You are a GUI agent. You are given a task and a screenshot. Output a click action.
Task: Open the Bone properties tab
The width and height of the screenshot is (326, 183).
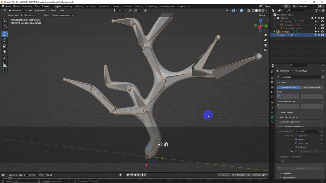point(272,122)
